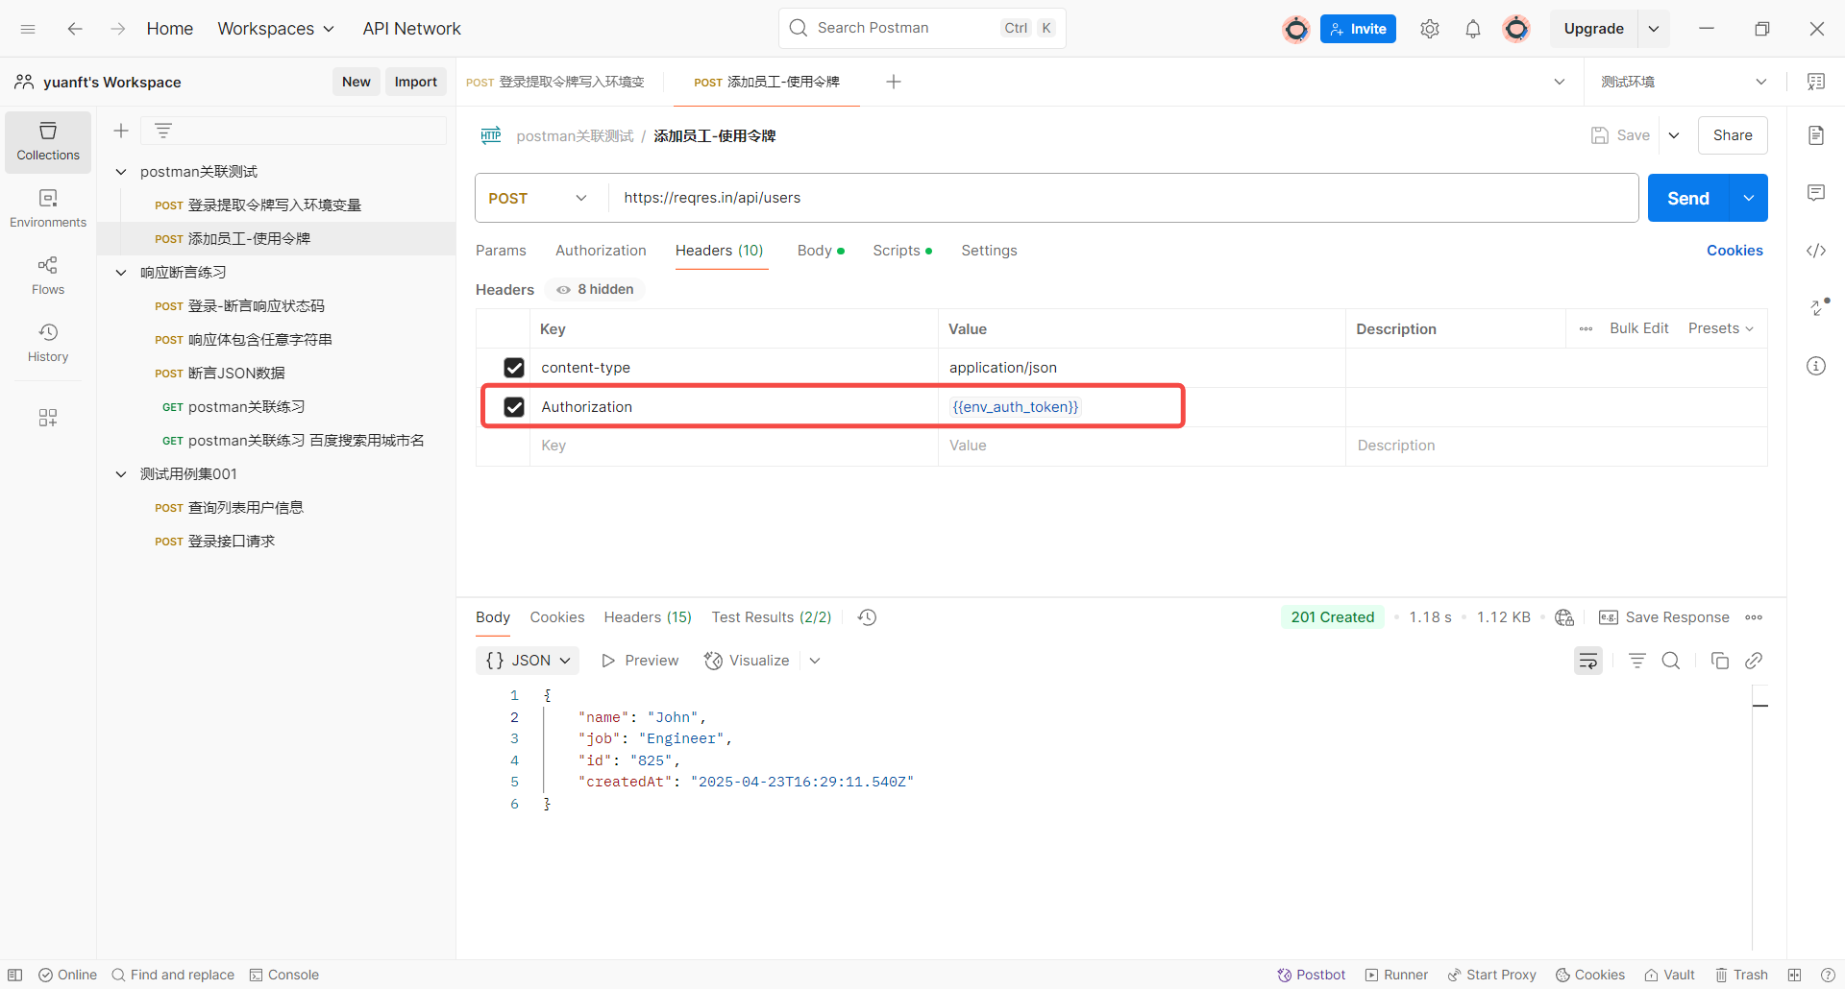Switch to the Scripts tab
This screenshot has height=989, width=1845.
(x=901, y=251)
